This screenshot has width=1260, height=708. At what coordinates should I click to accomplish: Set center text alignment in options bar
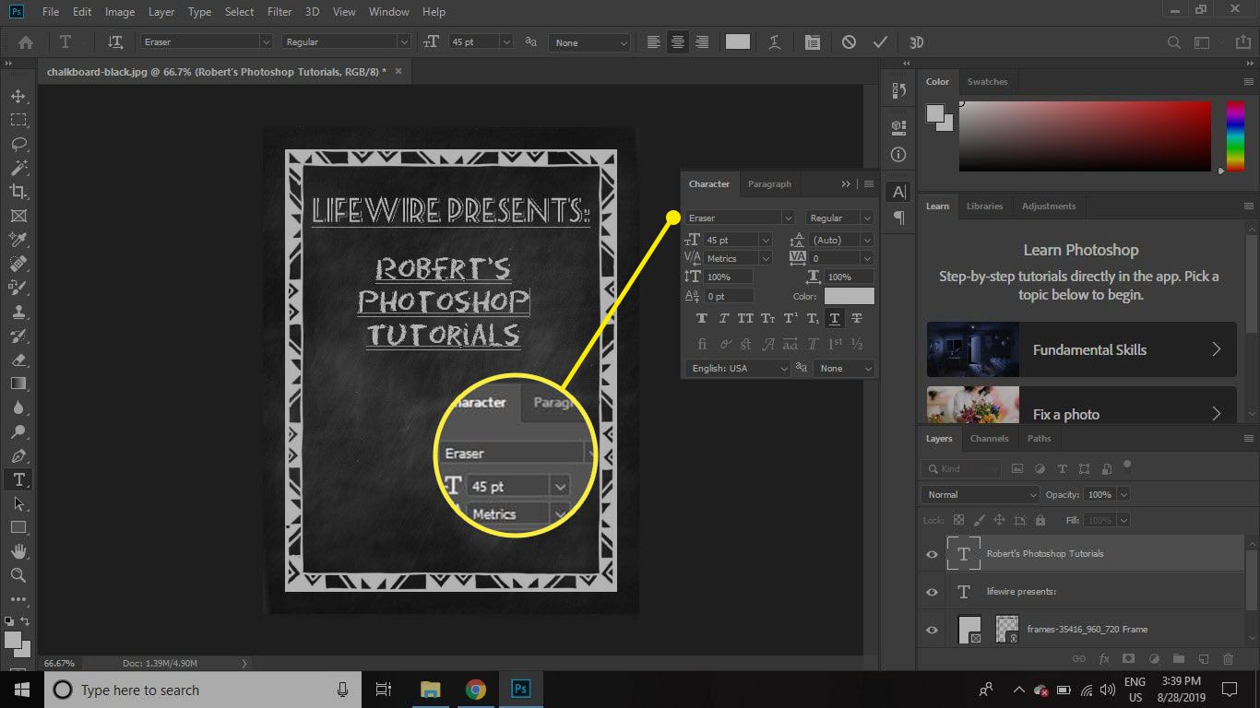pyautogui.click(x=678, y=42)
